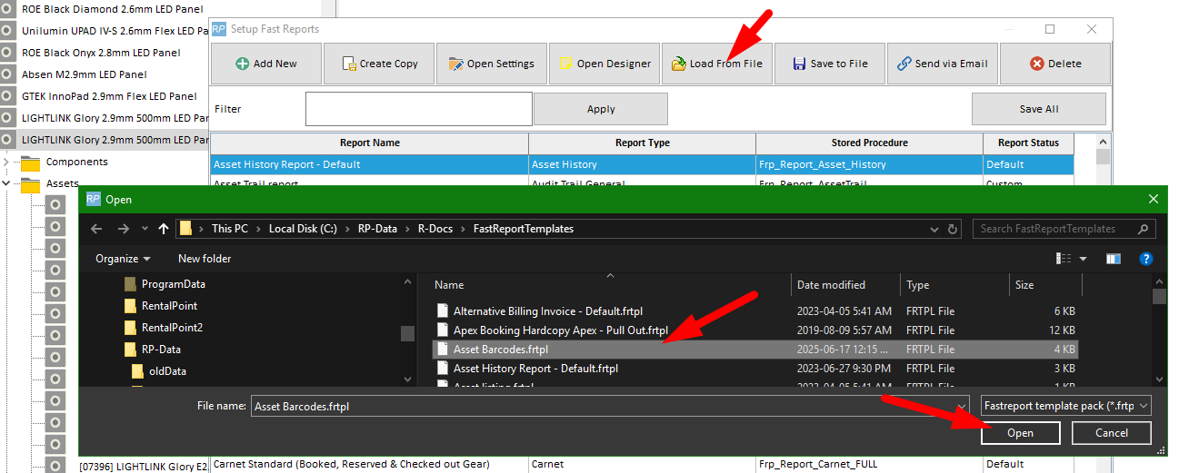Image resolution: width=1199 pixels, height=473 pixels.
Task: Sort by the Report Type column header
Action: click(x=642, y=143)
